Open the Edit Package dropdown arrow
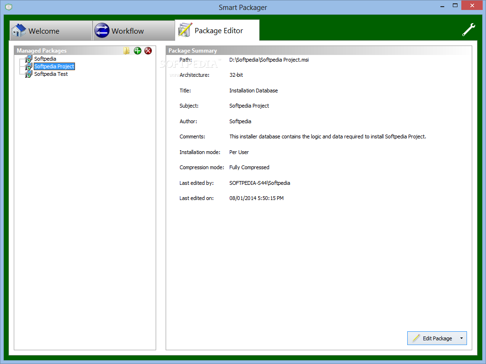The width and height of the screenshot is (486, 364). pyautogui.click(x=461, y=338)
